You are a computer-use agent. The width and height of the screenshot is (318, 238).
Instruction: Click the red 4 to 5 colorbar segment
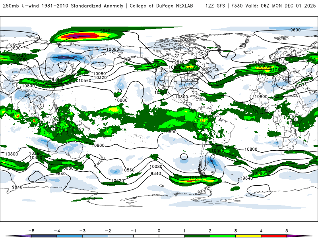274,236
